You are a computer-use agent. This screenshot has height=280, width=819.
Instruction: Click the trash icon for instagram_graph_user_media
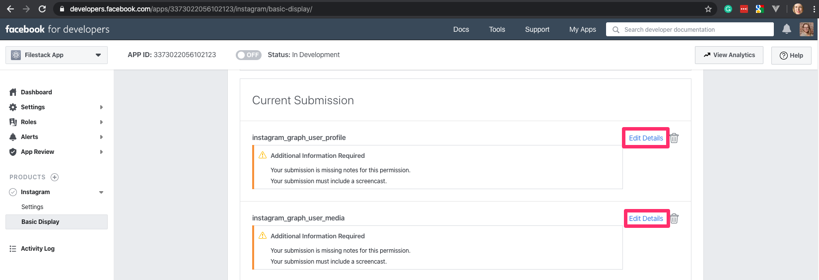coord(674,218)
